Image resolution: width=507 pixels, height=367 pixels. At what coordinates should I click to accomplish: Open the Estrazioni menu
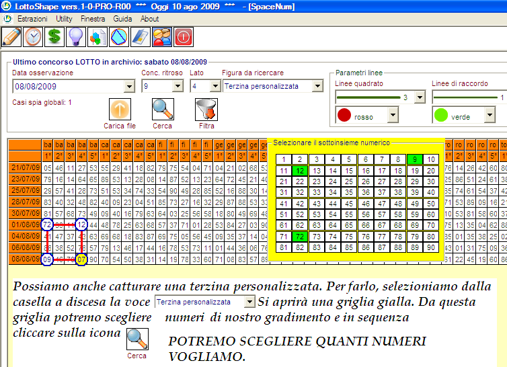(x=32, y=19)
